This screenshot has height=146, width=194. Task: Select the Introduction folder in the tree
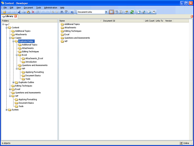pos(31,62)
